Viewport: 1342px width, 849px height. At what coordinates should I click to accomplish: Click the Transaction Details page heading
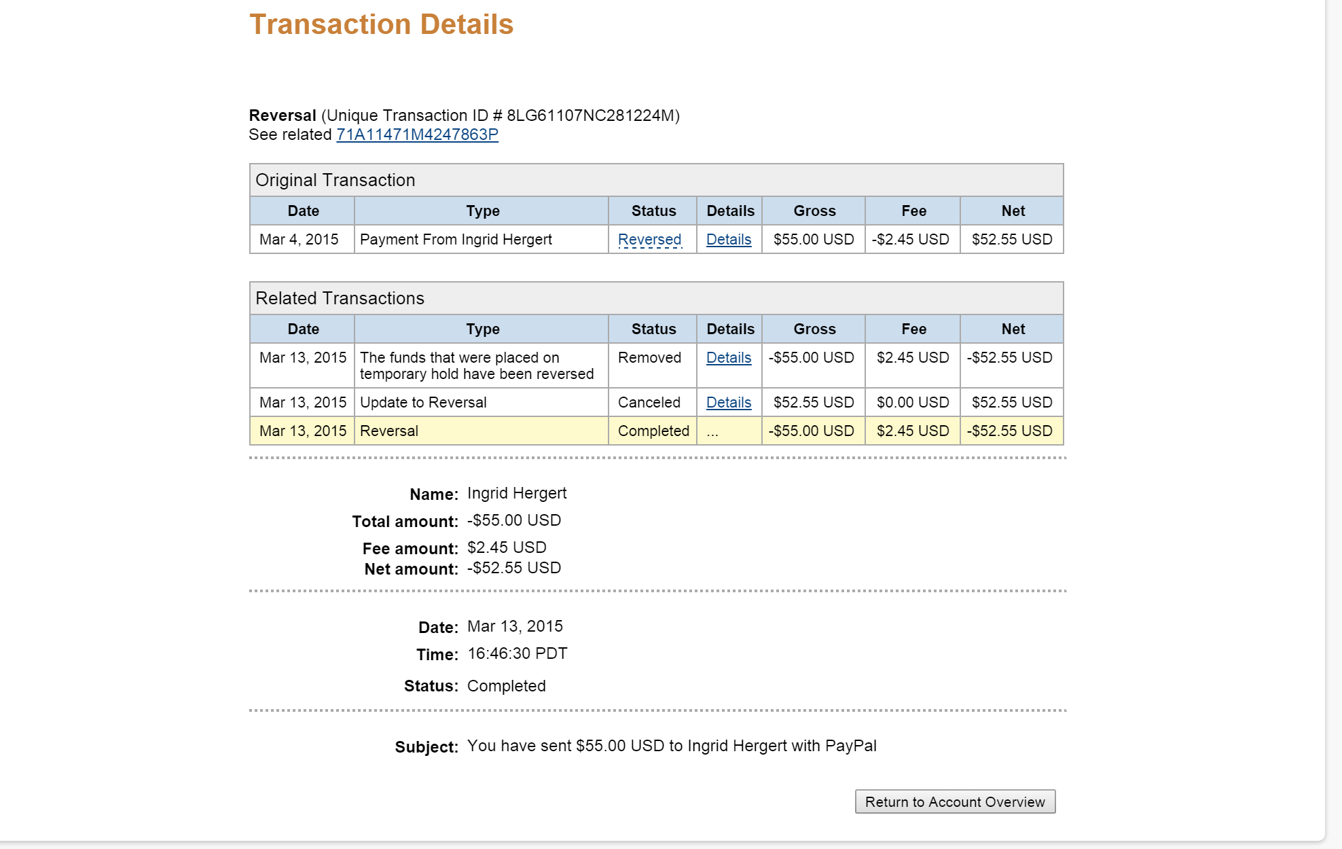(x=381, y=24)
